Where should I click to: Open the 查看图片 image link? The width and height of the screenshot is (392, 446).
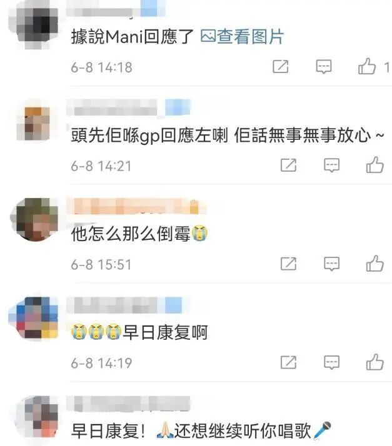[242, 37]
